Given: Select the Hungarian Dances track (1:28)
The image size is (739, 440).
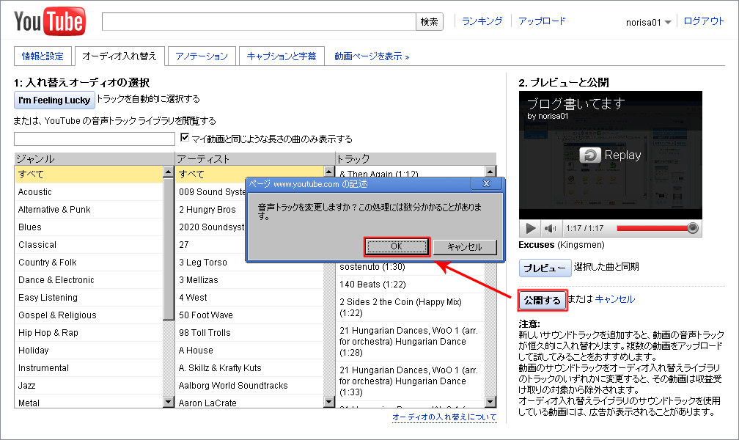Looking at the screenshot, I should (411, 342).
